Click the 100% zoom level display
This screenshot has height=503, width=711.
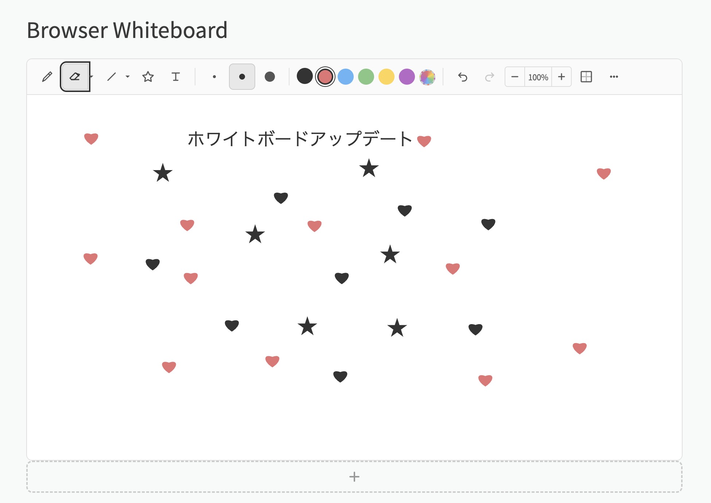(x=538, y=77)
